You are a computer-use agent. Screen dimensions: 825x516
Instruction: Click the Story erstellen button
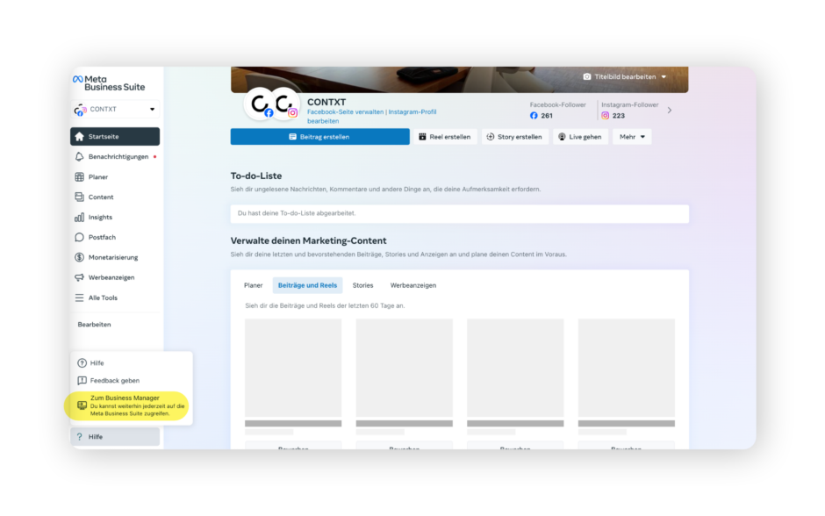(514, 137)
